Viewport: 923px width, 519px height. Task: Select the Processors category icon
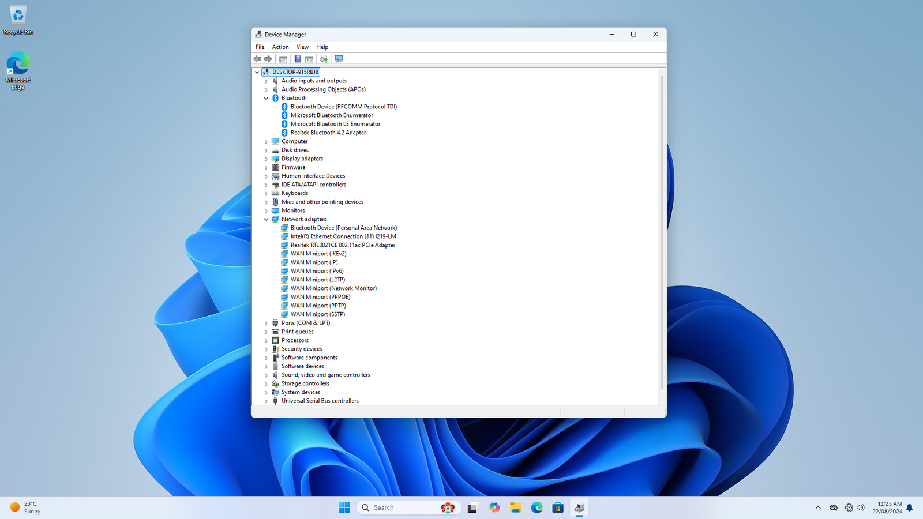(x=275, y=340)
